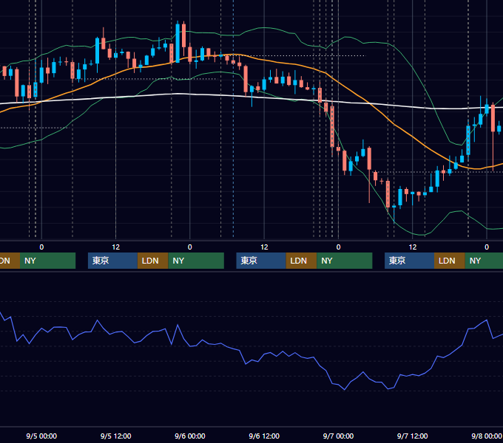Click the 東京 session block for 9/6

261,261
